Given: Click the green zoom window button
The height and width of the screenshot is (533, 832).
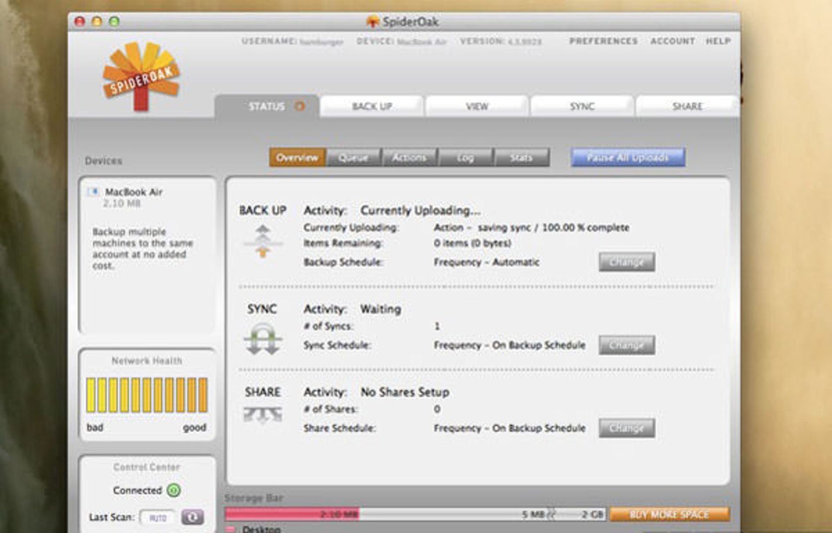Looking at the screenshot, I should click(114, 21).
